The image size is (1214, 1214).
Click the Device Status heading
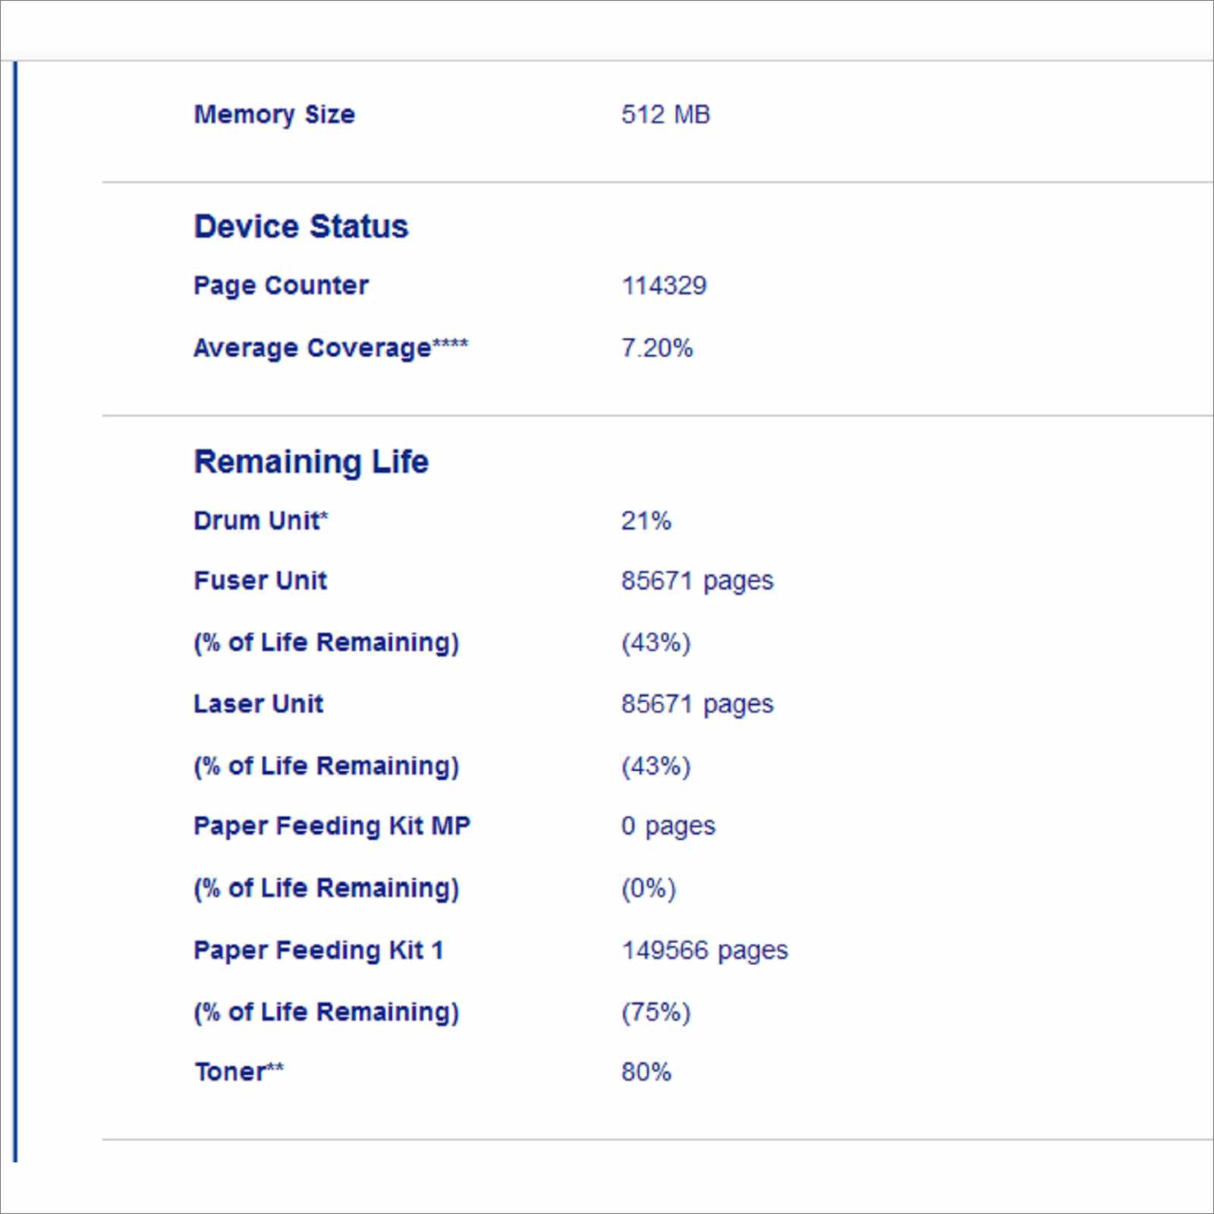tap(301, 226)
